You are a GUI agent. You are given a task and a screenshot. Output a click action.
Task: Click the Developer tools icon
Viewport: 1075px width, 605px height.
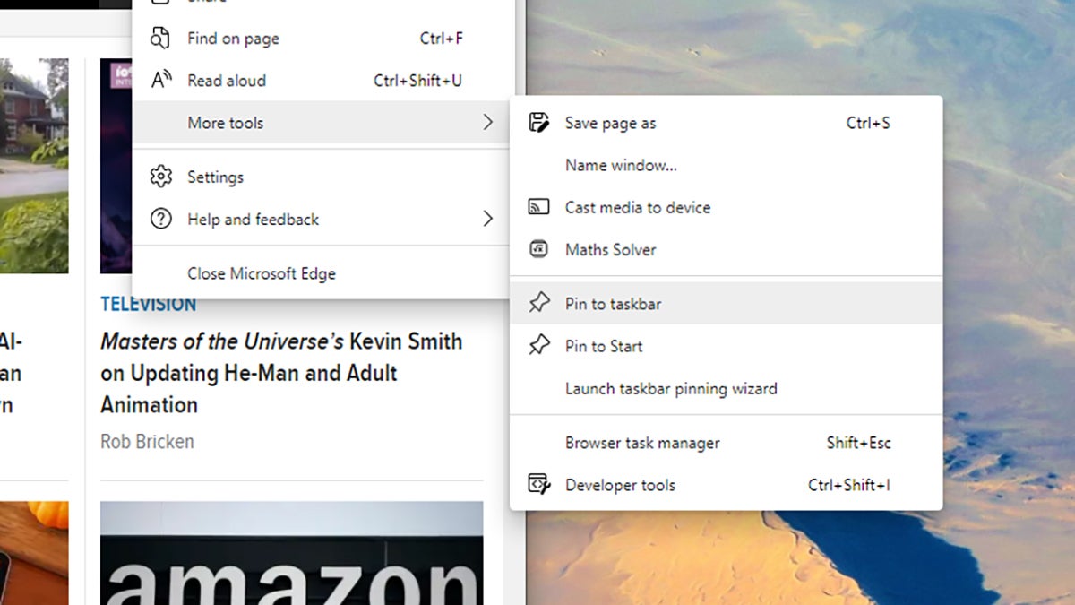tap(538, 485)
